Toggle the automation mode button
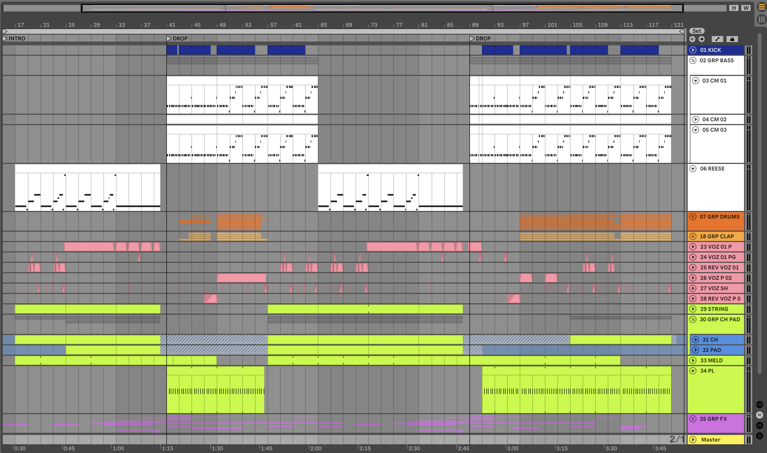767x453 pixels. pos(717,39)
